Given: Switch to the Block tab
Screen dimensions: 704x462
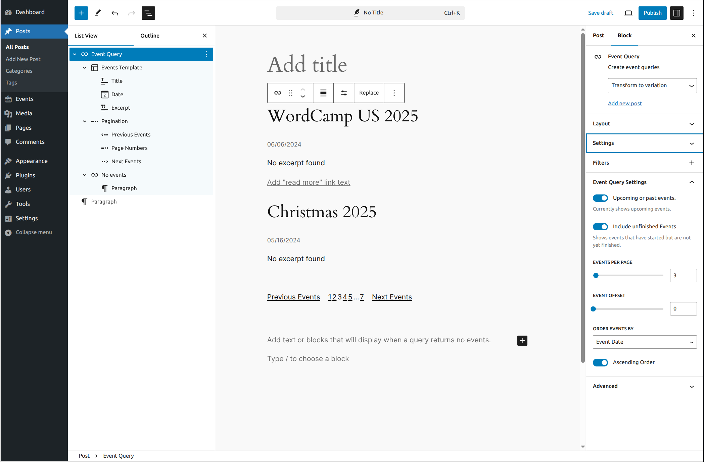Looking at the screenshot, I should (x=624, y=36).
